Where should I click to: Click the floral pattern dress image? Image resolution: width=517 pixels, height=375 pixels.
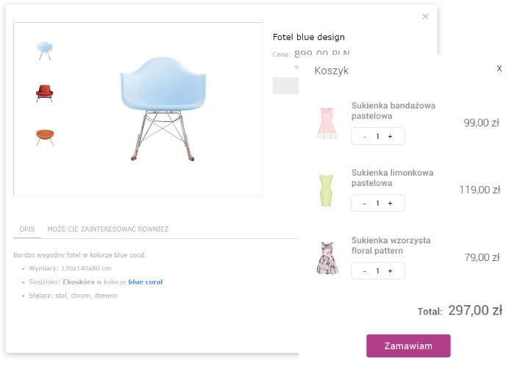[327, 257]
